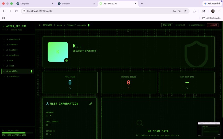Click the activity icon under Last Scan Date
The height and width of the screenshot is (139, 223).
[x=187, y=88]
